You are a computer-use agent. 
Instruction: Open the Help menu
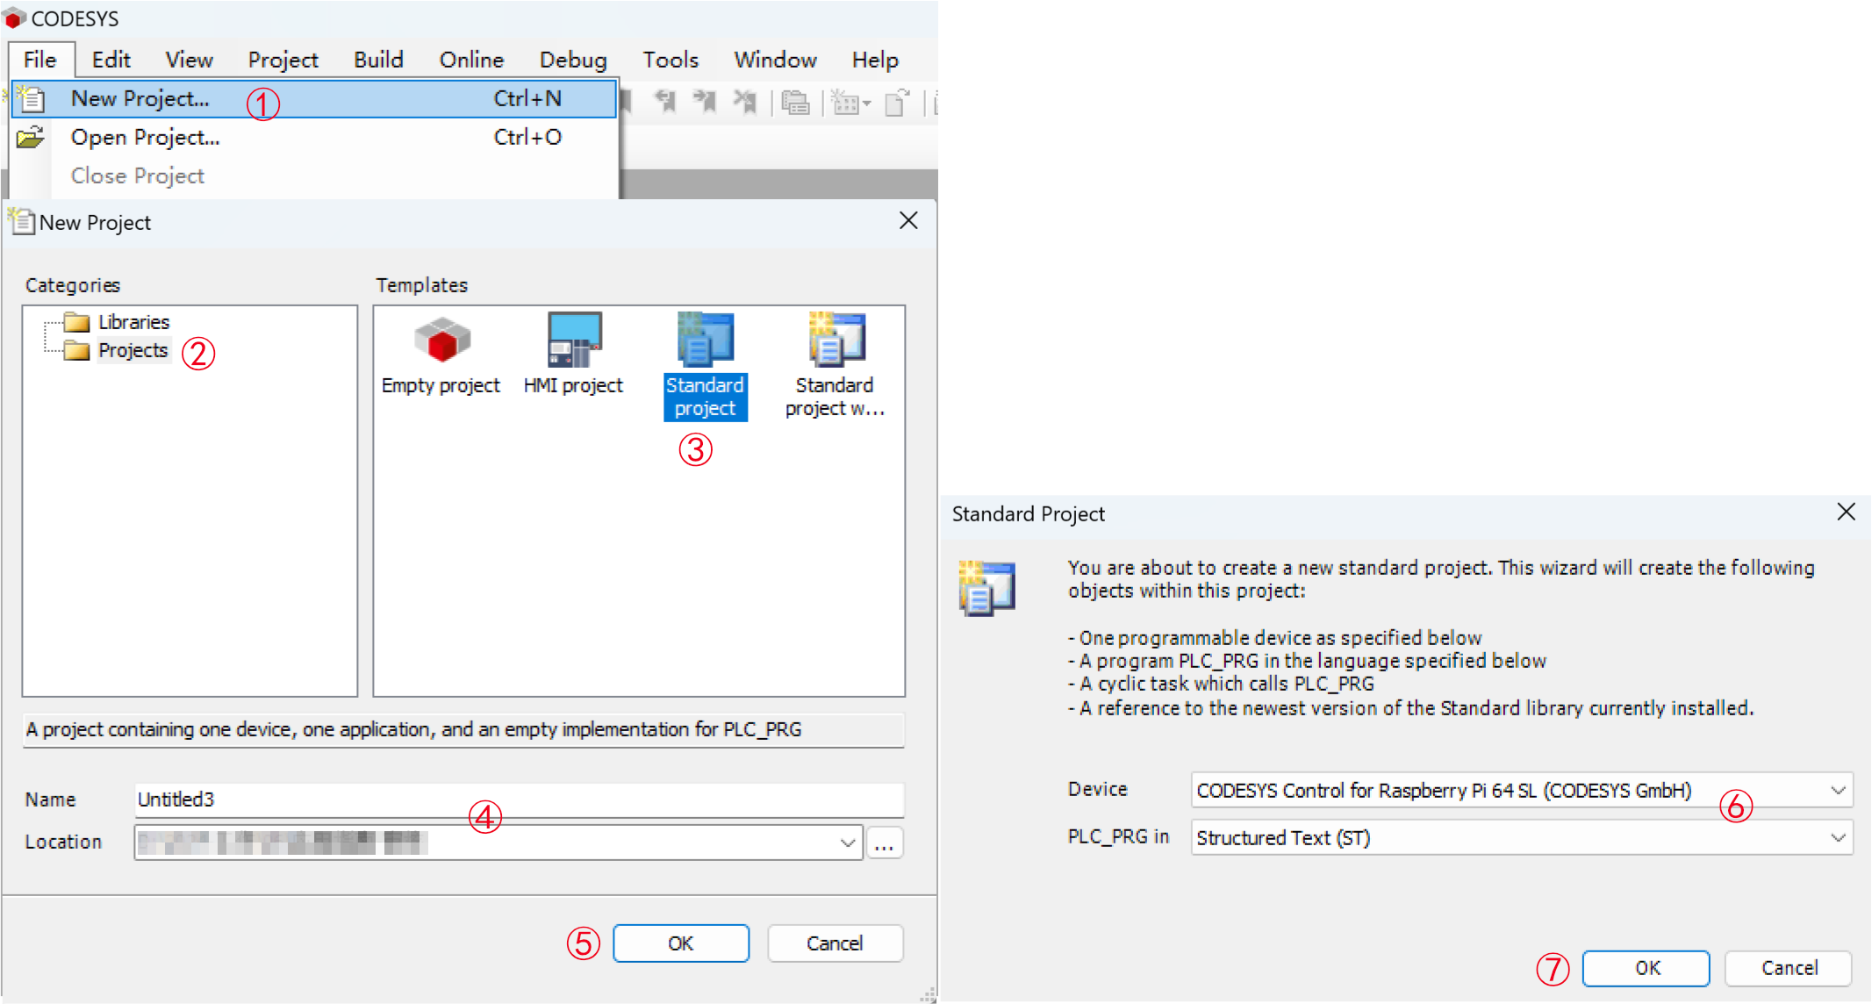tap(875, 60)
